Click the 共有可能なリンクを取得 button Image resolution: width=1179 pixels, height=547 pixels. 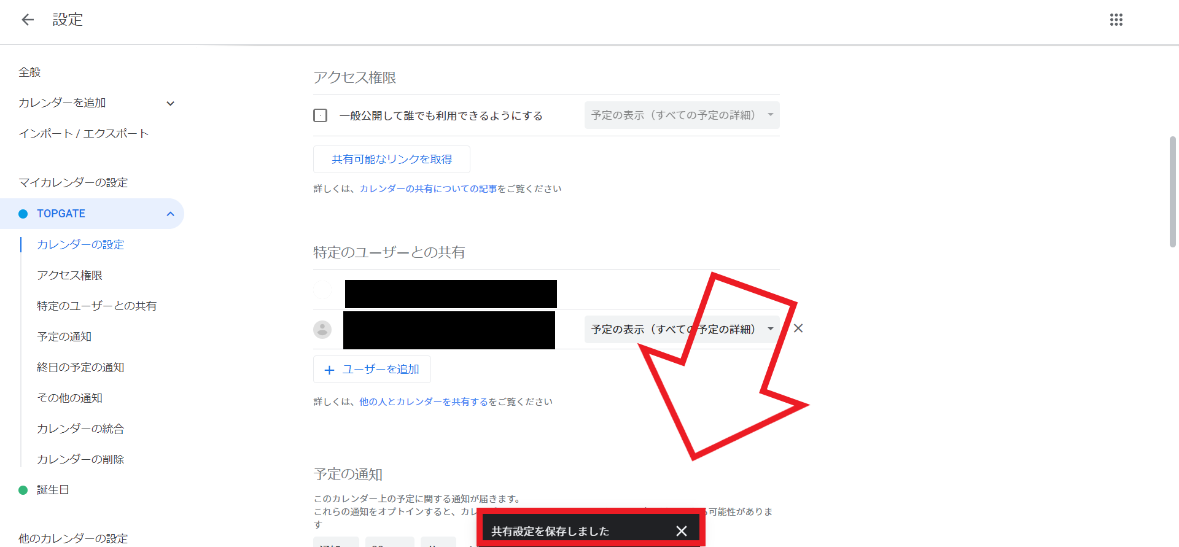click(x=392, y=159)
